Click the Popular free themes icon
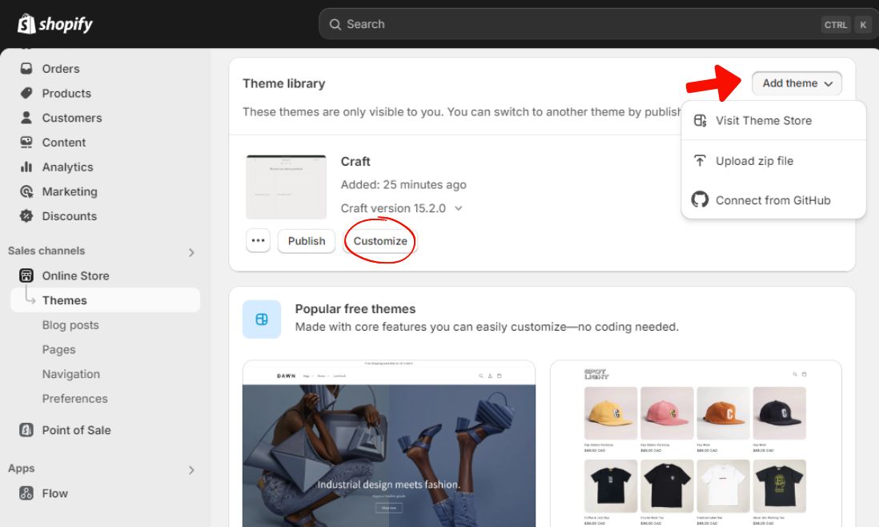Image resolution: width=879 pixels, height=527 pixels. click(x=262, y=319)
